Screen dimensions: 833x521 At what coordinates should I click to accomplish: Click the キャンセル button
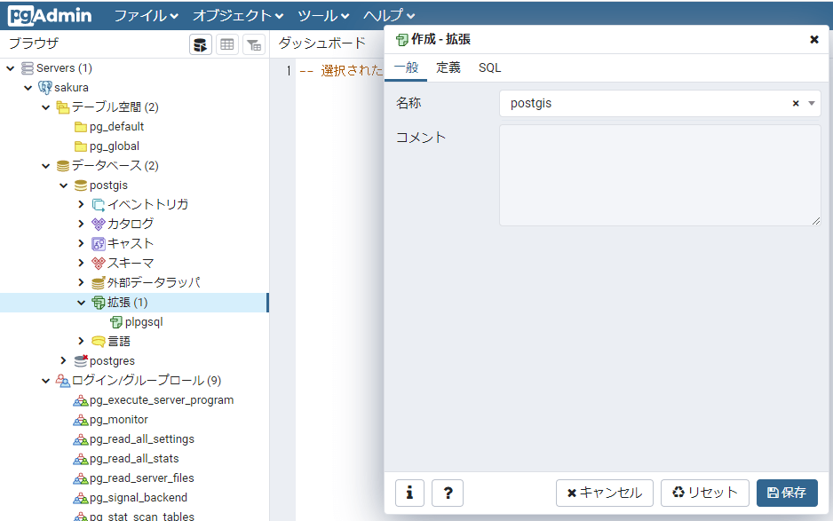[605, 493]
